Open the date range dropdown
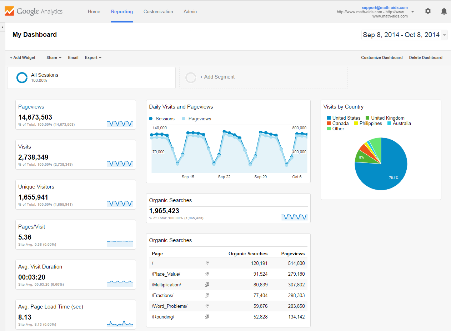 (444, 35)
